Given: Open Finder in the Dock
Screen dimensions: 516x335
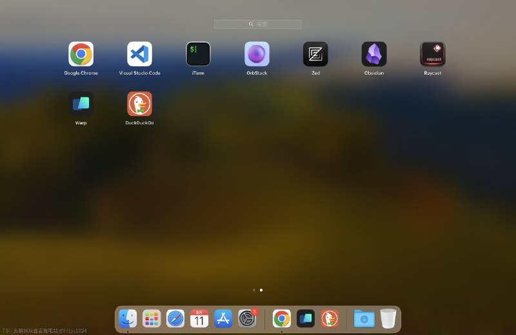Looking at the screenshot, I should (128, 318).
